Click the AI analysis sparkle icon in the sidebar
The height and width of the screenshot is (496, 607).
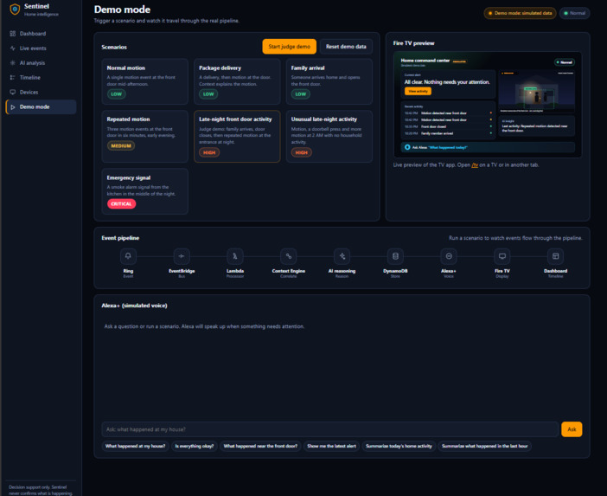(13, 63)
